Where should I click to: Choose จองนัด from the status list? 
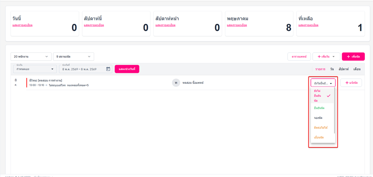pyautogui.click(x=322, y=118)
